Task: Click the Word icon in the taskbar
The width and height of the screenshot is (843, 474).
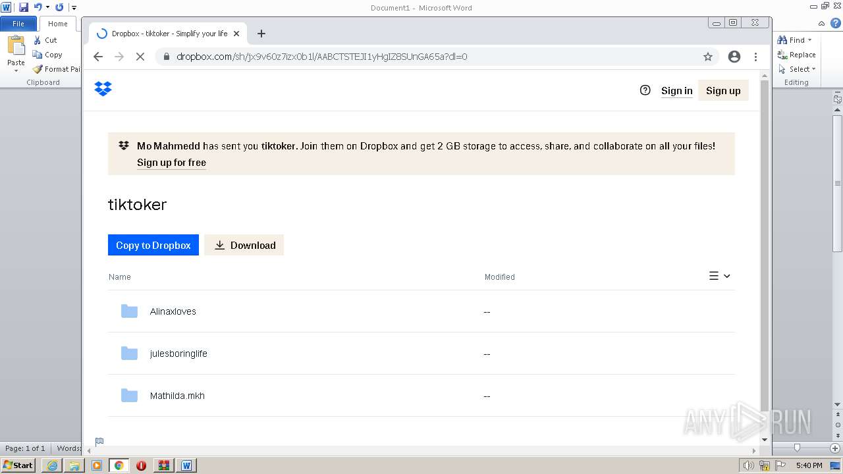Action: [x=186, y=465]
